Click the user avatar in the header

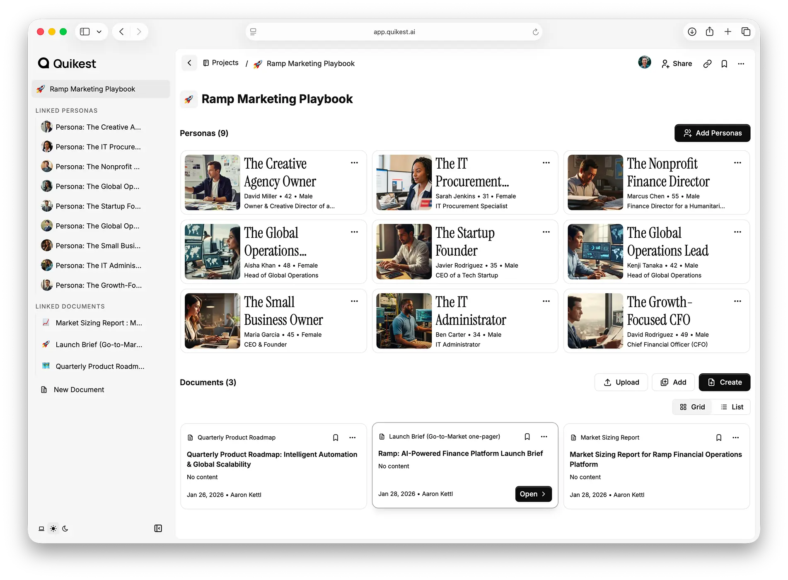[x=645, y=62]
